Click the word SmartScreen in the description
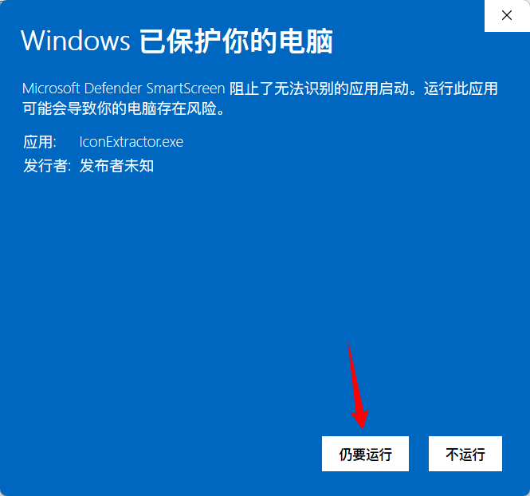 pyautogui.click(x=186, y=89)
